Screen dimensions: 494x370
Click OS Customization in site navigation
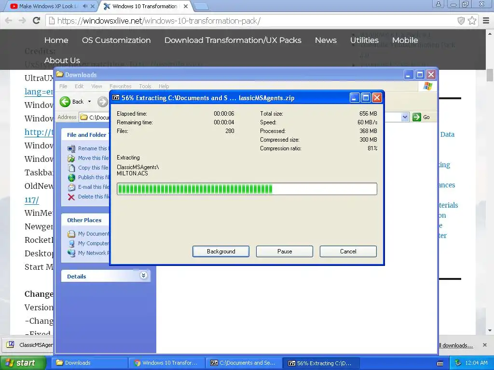tap(116, 40)
